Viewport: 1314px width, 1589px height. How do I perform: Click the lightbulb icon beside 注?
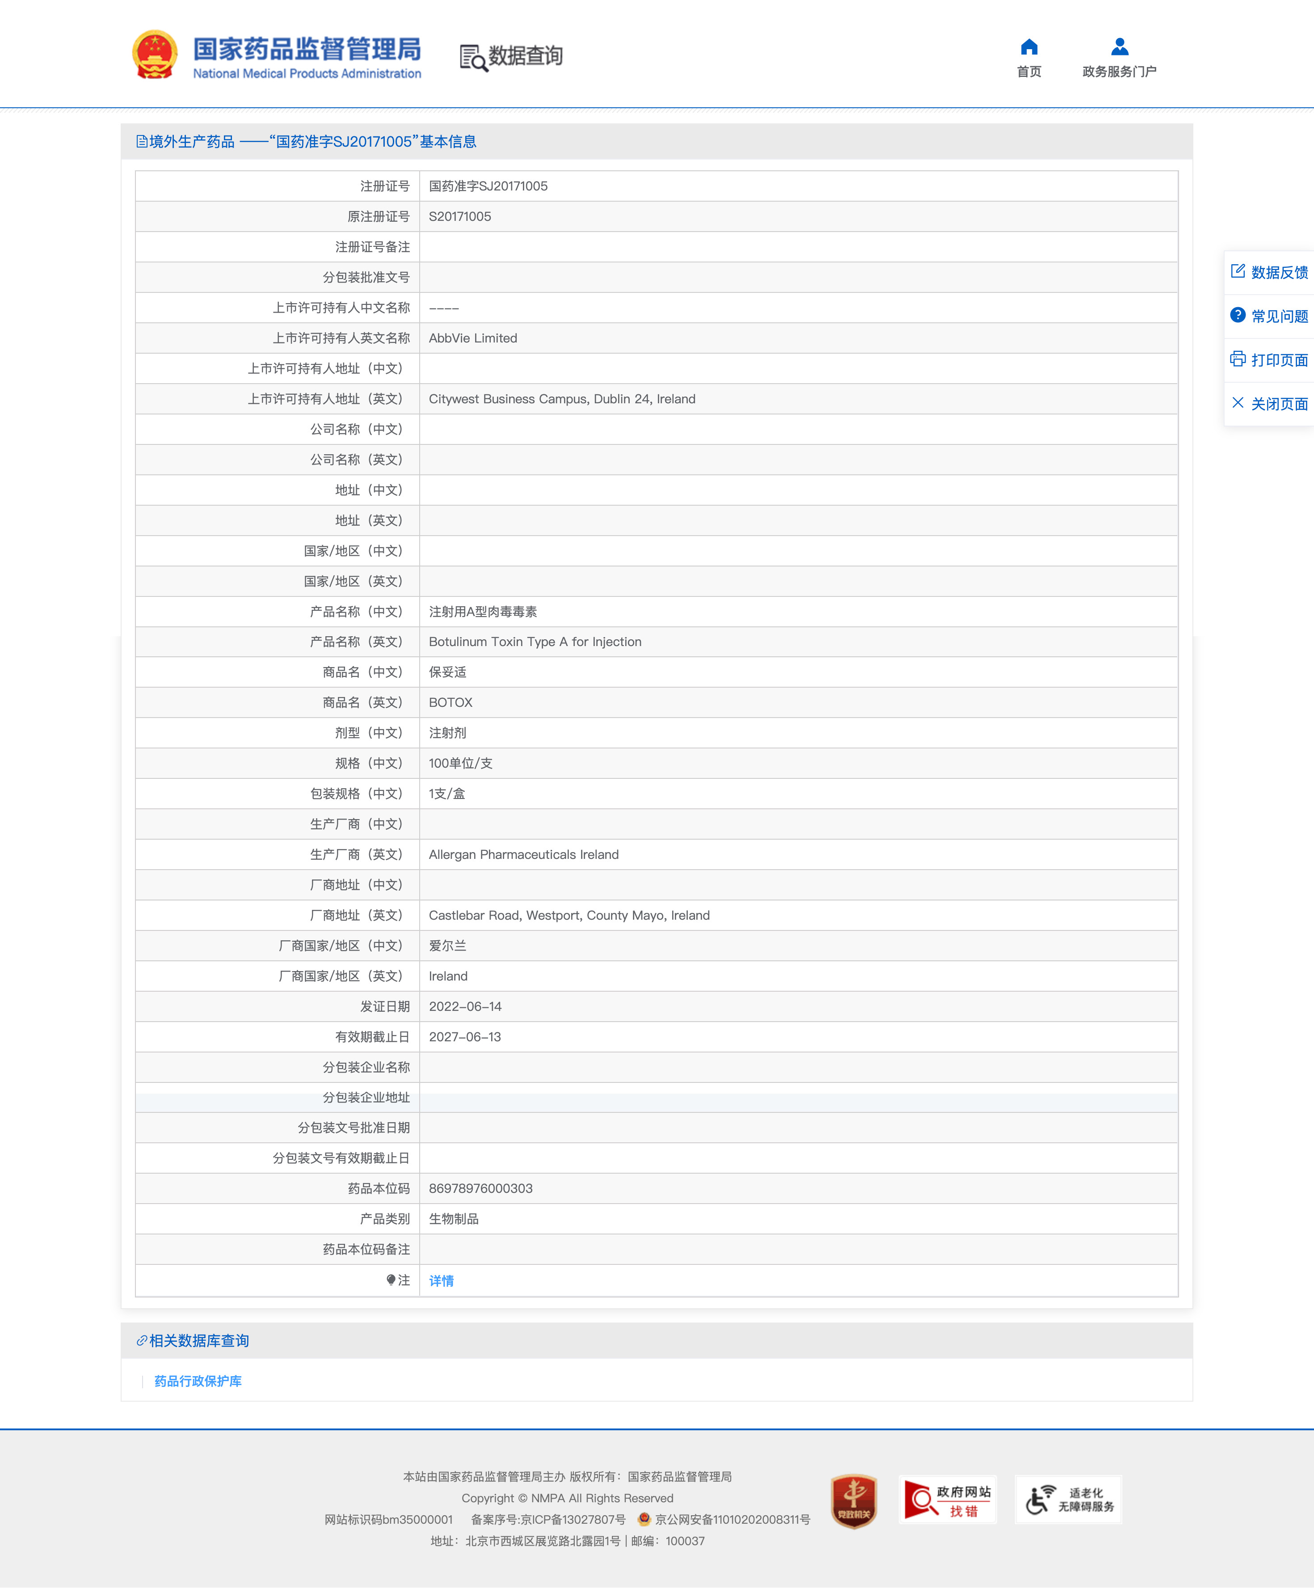point(390,1280)
